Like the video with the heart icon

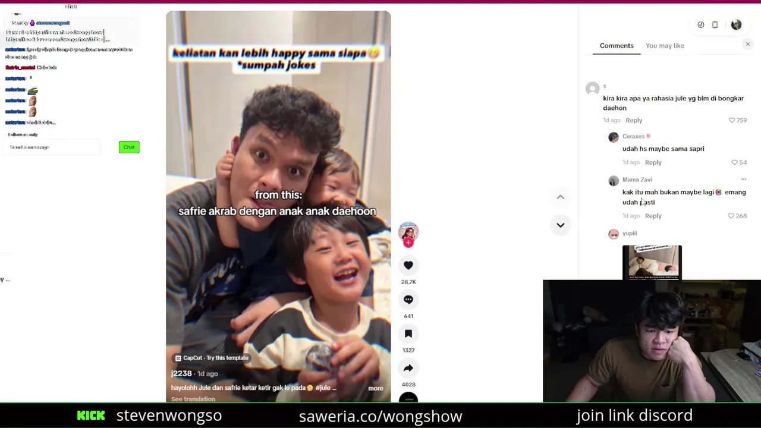pyautogui.click(x=408, y=265)
